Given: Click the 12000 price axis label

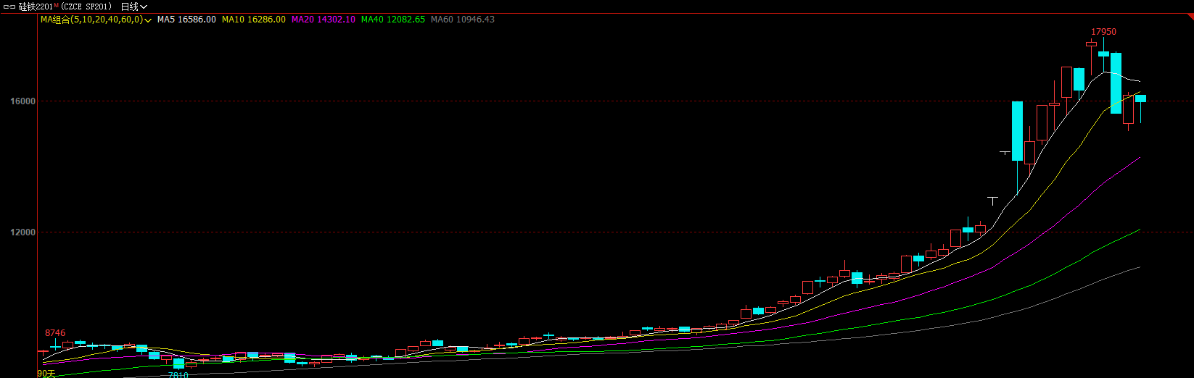Looking at the screenshot, I should point(22,232).
